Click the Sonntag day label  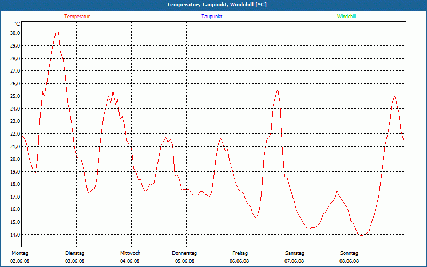pyautogui.click(x=349, y=253)
